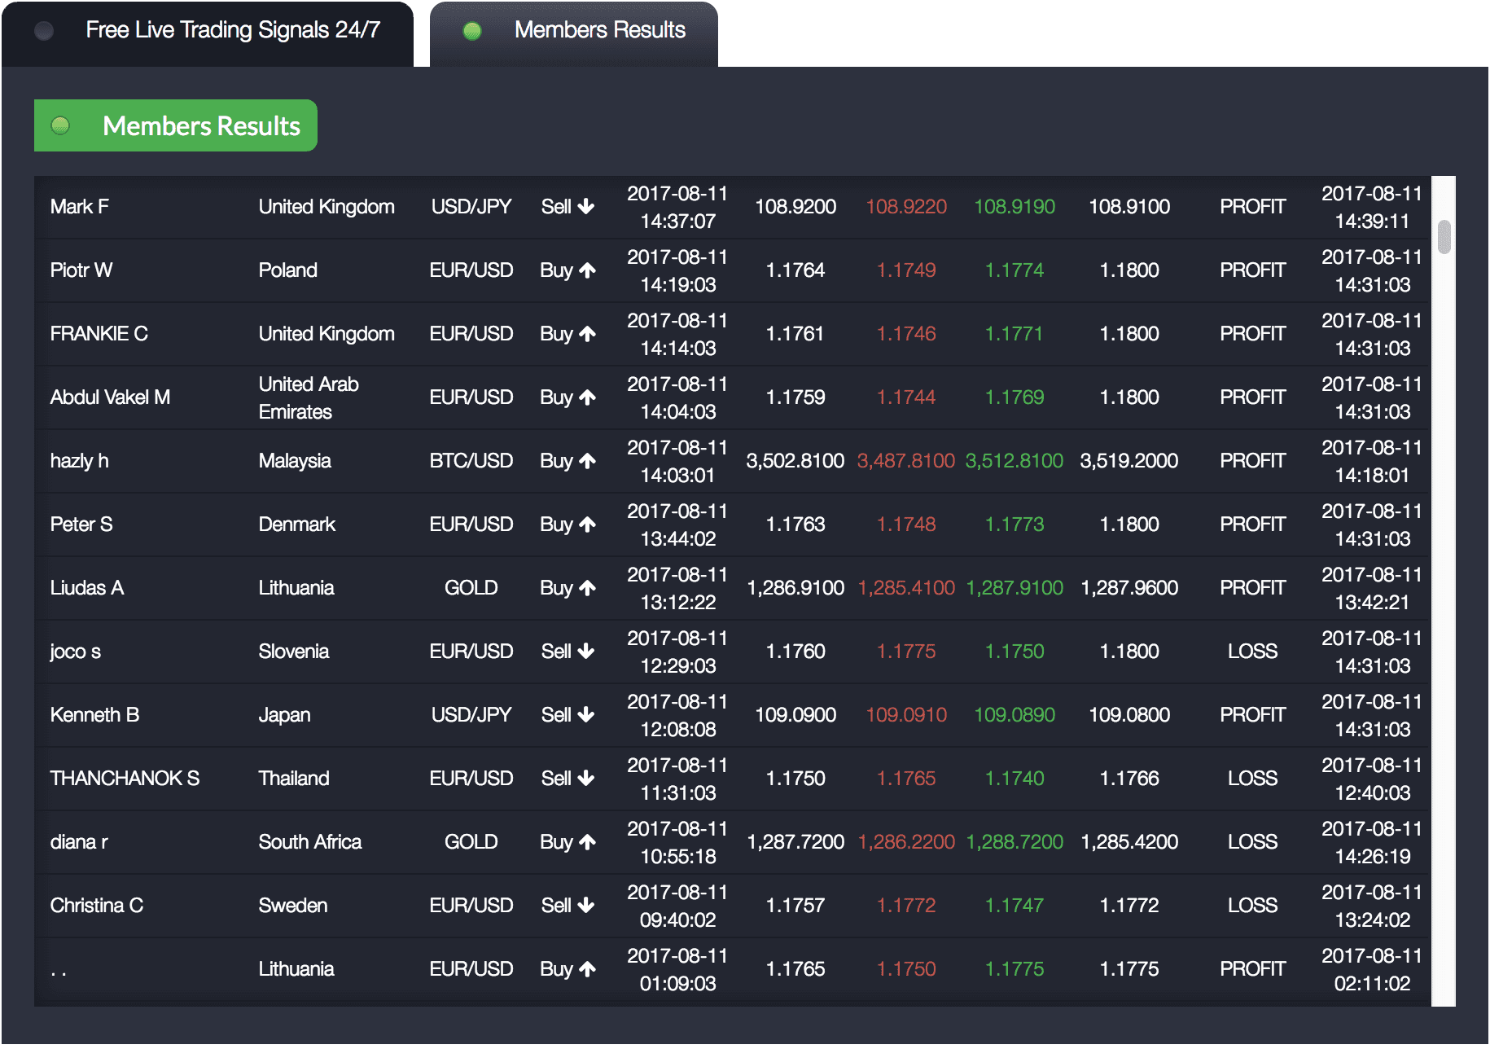Click the Buy up arrow in Liudas A row

pos(587,588)
